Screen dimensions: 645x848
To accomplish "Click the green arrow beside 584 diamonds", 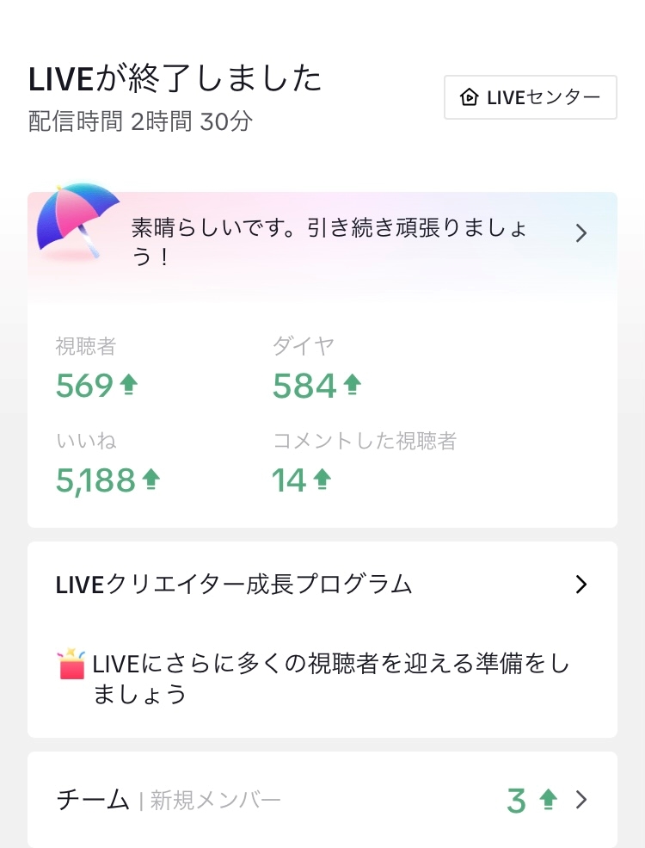I will pyautogui.click(x=352, y=386).
